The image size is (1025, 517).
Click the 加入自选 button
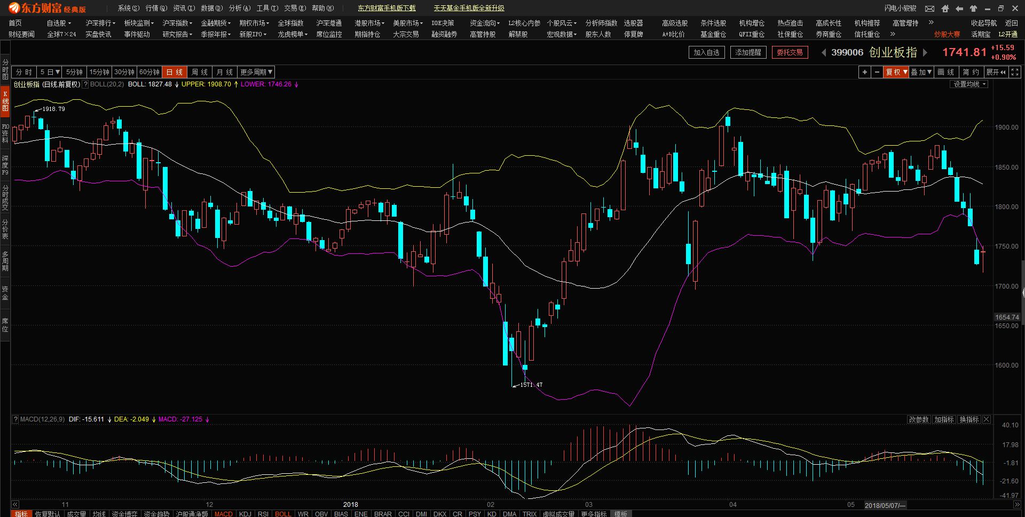706,52
